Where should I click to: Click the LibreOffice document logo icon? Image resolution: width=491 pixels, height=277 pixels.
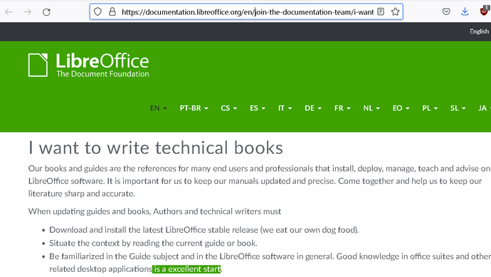click(38, 65)
